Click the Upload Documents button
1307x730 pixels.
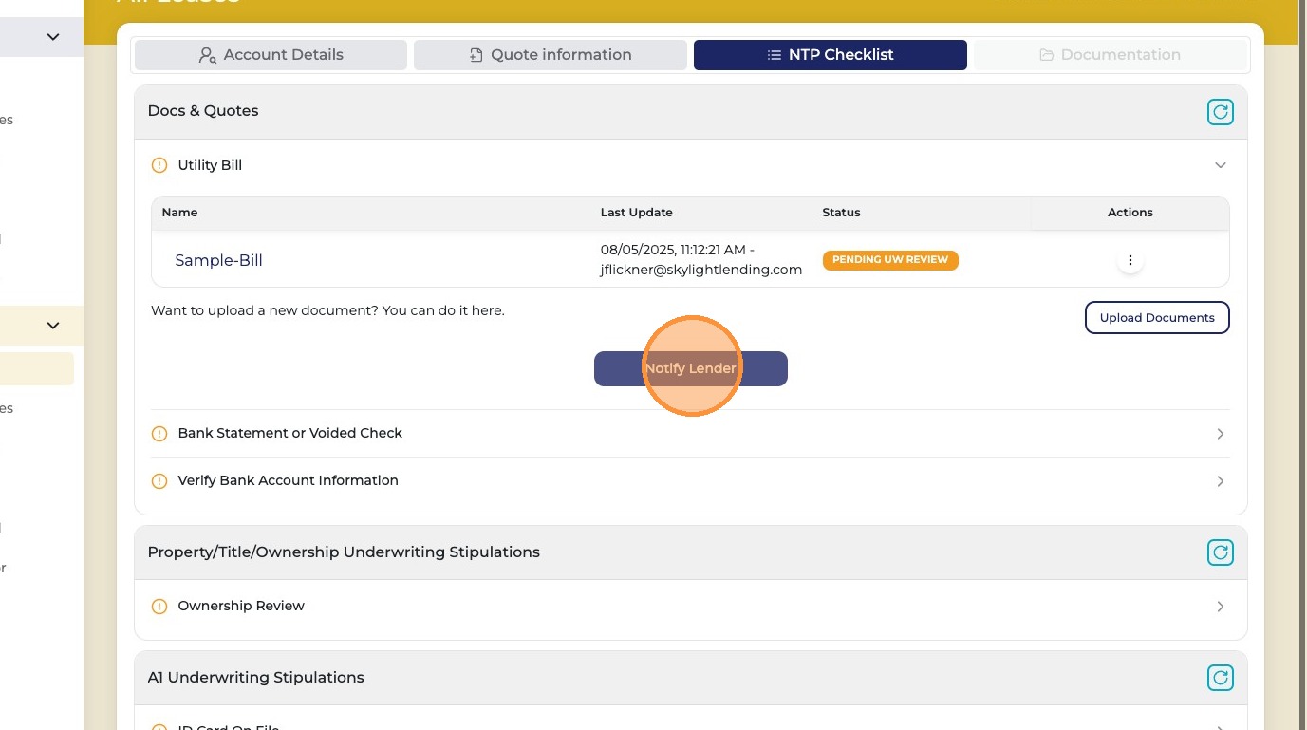pyautogui.click(x=1157, y=318)
